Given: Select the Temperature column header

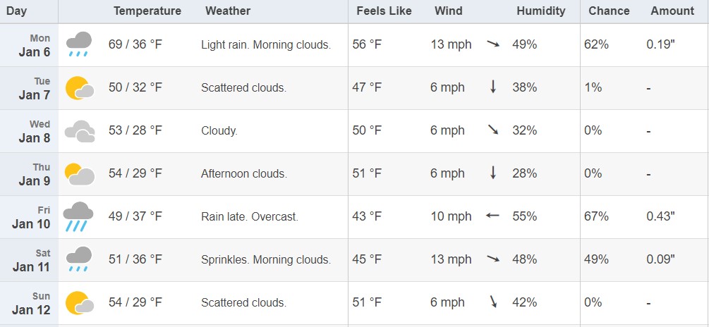Looking at the screenshot, I should click(147, 11).
